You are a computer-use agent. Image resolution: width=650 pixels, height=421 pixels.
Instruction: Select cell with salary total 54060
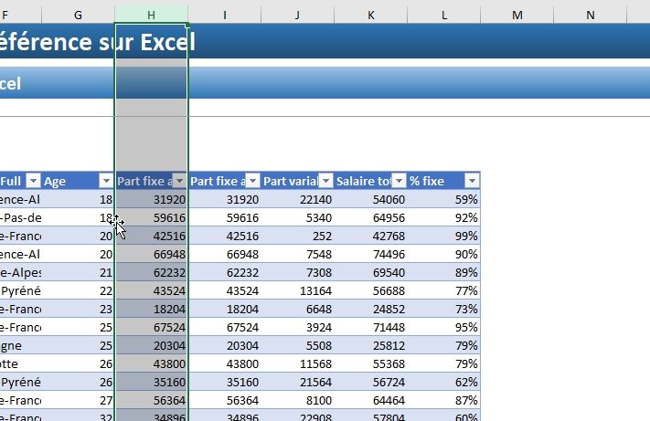[370, 199]
